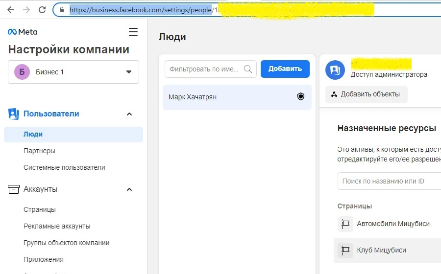
Task: Collapse the Аккаунты section chevron
Action: (x=129, y=189)
